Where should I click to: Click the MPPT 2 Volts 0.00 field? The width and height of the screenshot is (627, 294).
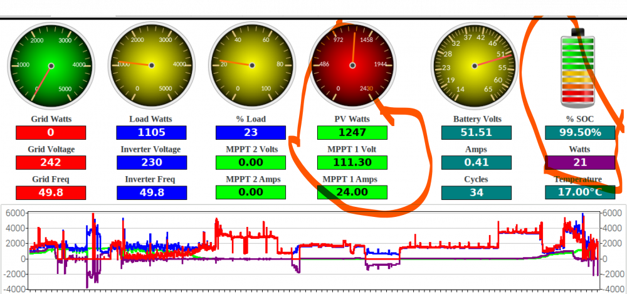point(251,162)
